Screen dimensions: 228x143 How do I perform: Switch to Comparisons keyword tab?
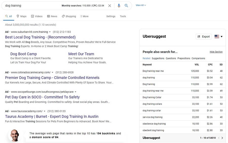pos(198,58)
